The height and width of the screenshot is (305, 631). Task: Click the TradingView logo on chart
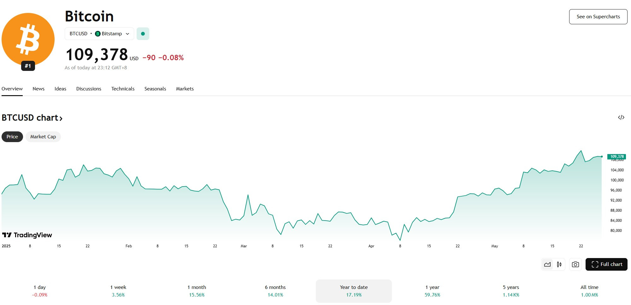[x=27, y=235]
